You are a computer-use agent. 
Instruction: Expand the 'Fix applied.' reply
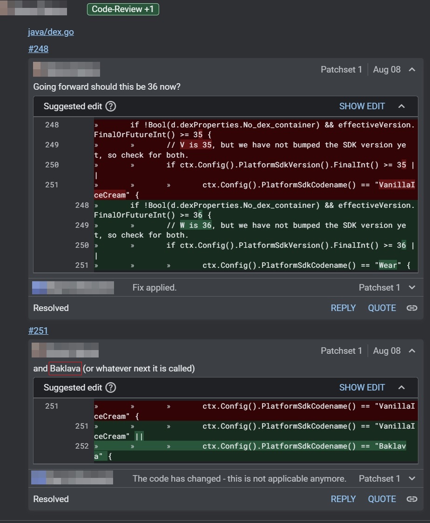click(412, 288)
